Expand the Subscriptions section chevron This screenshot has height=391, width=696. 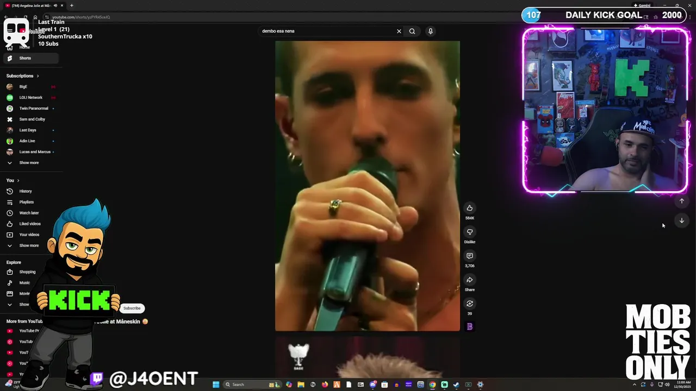(38, 76)
